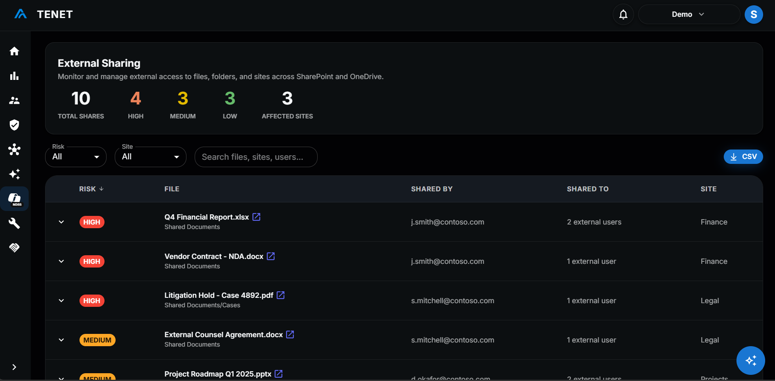This screenshot has width=775, height=381.
Task: Open the Site filter dropdown
Action: pyautogui.click(x=150, y=157)
